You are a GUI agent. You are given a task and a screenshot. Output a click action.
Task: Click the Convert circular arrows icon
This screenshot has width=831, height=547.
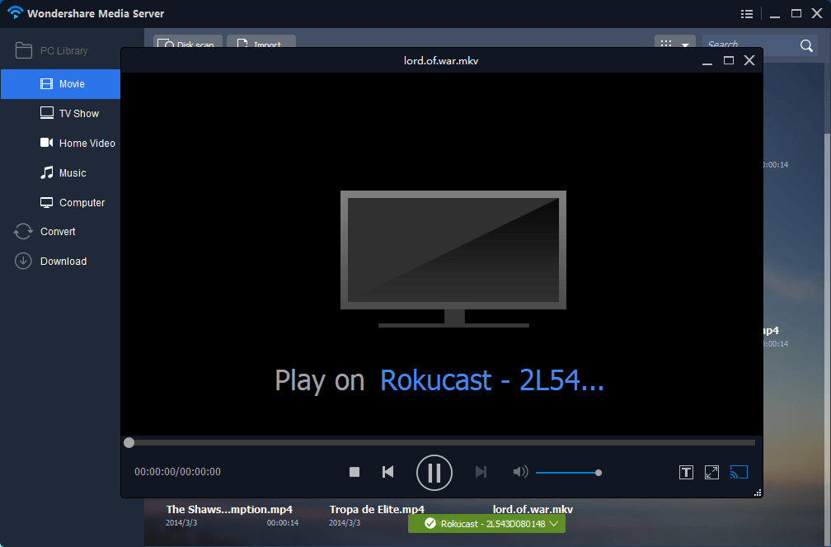pos(23,231)
